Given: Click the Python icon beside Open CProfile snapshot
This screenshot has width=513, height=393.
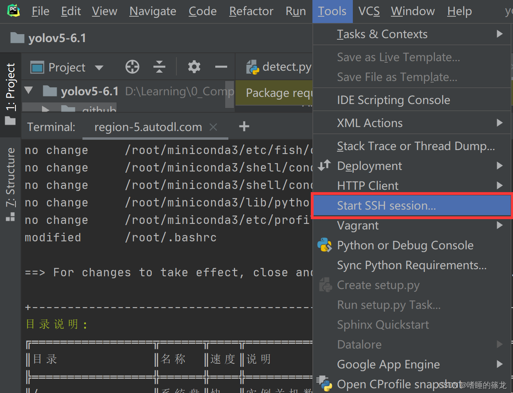Looking at the screenshot, I should click(325, 383).
